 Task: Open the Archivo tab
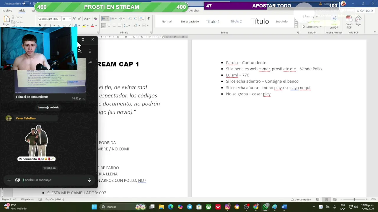pos(8,11)
